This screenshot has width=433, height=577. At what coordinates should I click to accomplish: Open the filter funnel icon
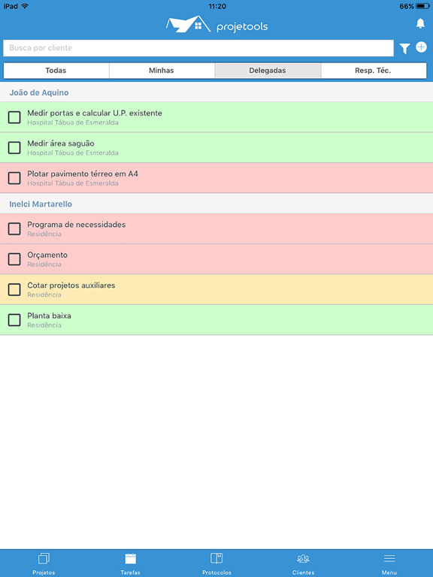(x=404, y=48)
